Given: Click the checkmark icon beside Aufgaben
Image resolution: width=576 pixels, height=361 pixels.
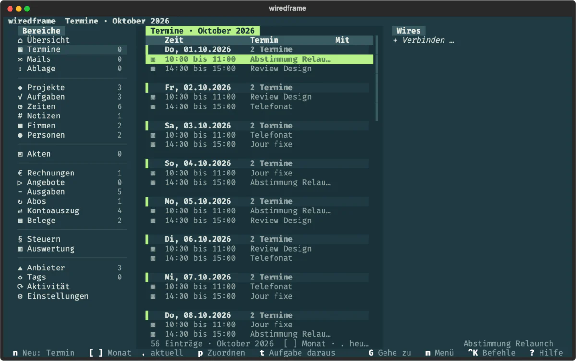Looking at the screenshot, I should tap(20, 97).
